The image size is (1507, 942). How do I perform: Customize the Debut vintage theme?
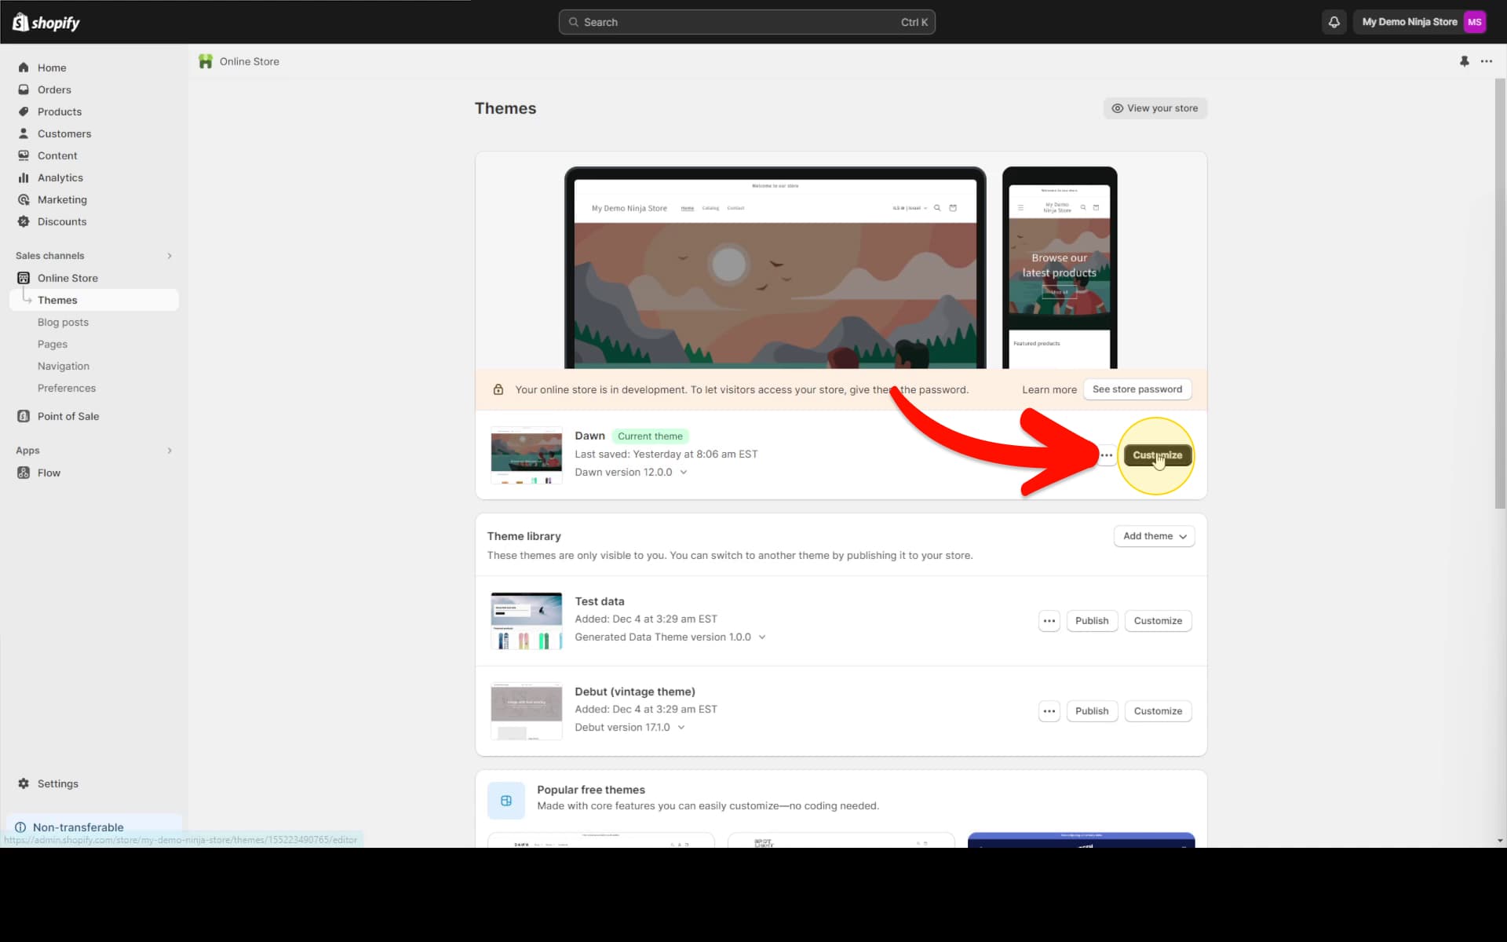pyautogui.click(x=1158, y=711)
